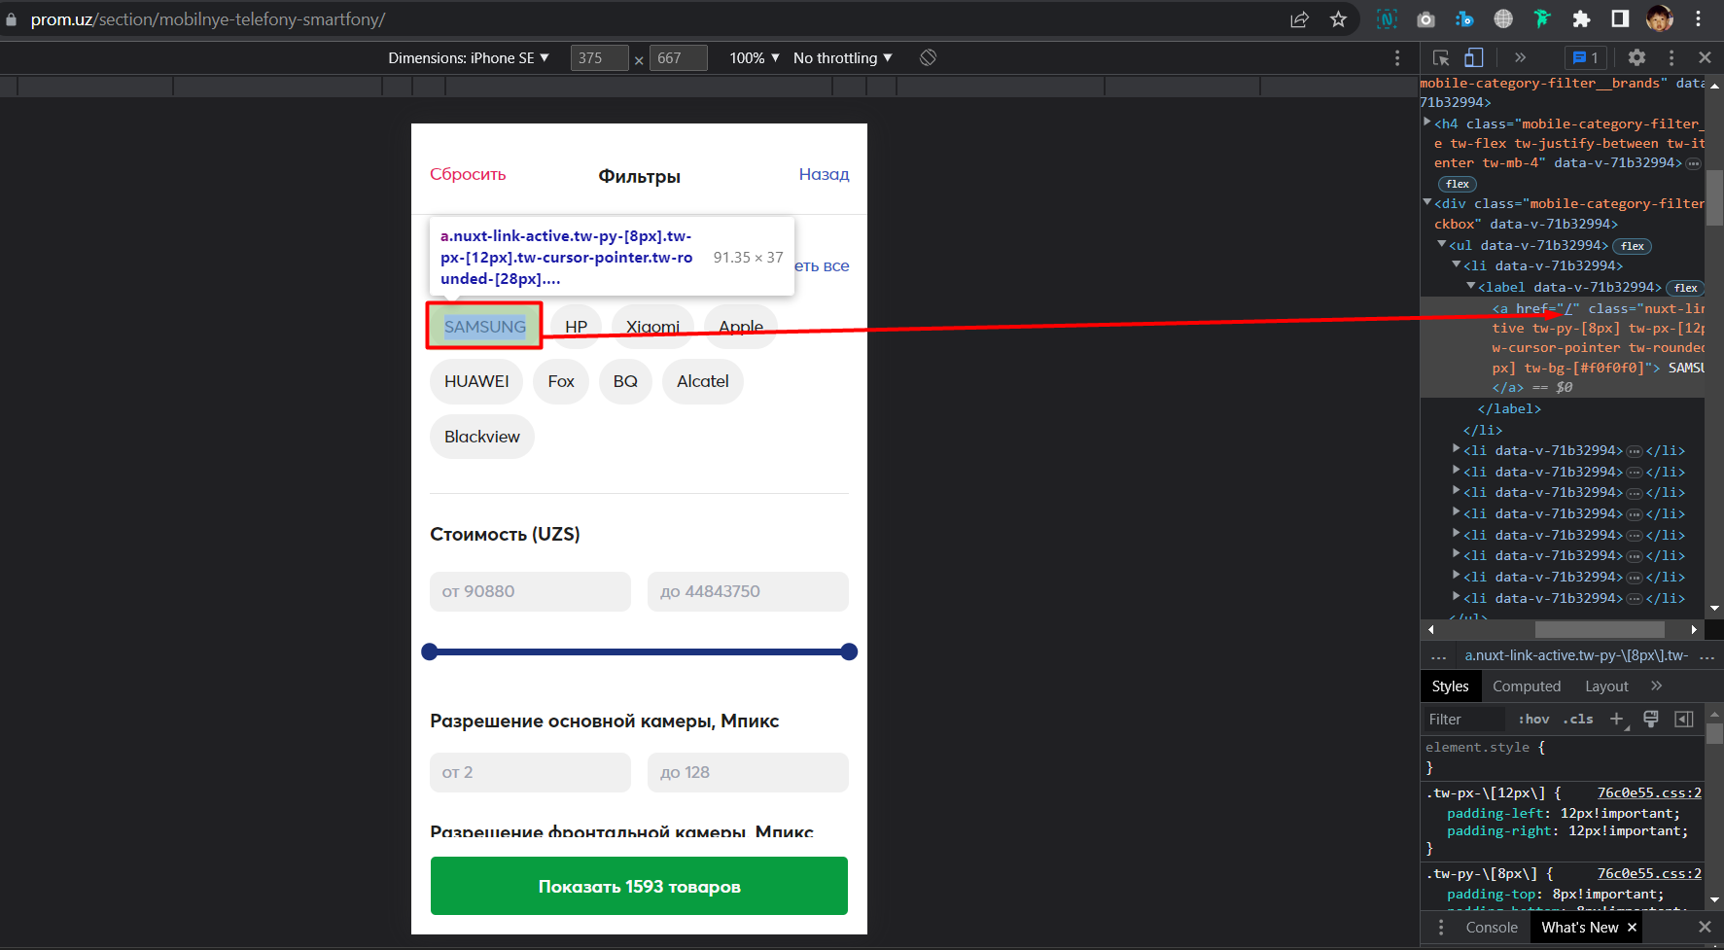Image resolution: width=1724 pixels, height=950 pixels.
Task: Toggle the .cls element classes panel
Action: tap(1578, 720)
